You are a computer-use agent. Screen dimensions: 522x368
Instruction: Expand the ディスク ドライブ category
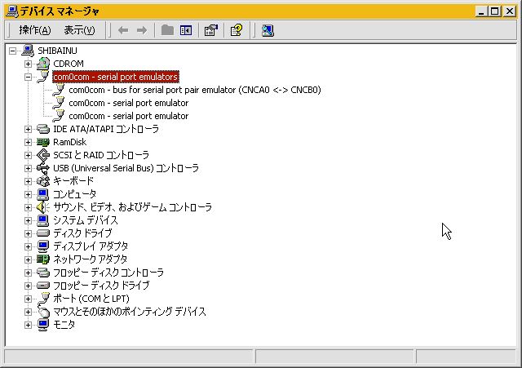(28, 233)
